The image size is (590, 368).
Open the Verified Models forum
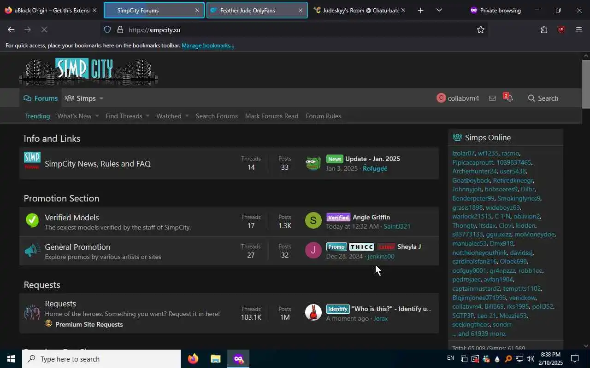71,218
